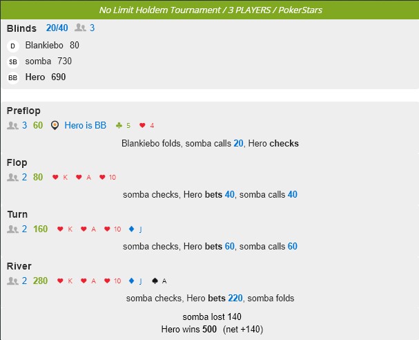Click the Turn section heading
This screenshot has width=419, height=340.
[x=17, y=214]
